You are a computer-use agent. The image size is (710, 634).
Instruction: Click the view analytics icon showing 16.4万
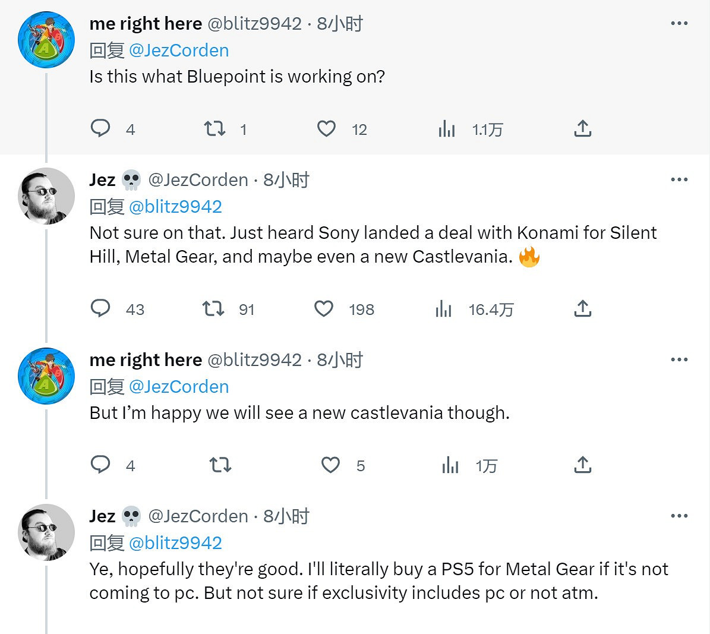(x=443, y=308)
